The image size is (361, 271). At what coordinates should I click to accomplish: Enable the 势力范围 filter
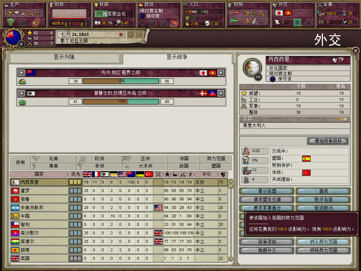[x=216, y=159]
